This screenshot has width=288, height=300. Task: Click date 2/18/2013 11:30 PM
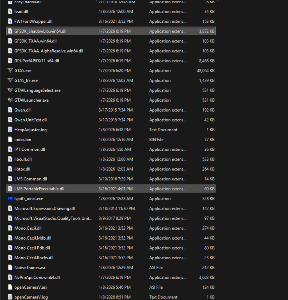tap(117, 208)
